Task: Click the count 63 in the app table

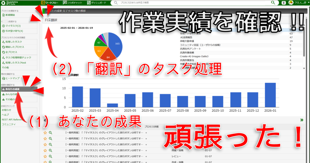Action: point(291,34)
